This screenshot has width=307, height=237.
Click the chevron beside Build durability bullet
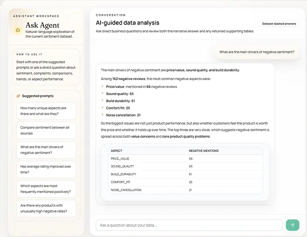click(x=103, y=101)
